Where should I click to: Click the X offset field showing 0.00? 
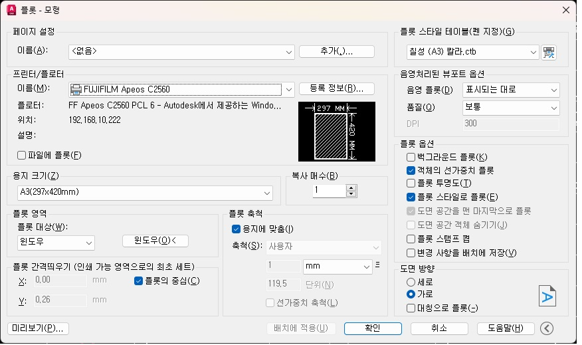click(x=60, y=281)
